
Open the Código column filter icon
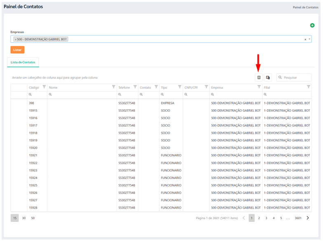[x=44, y=87]
